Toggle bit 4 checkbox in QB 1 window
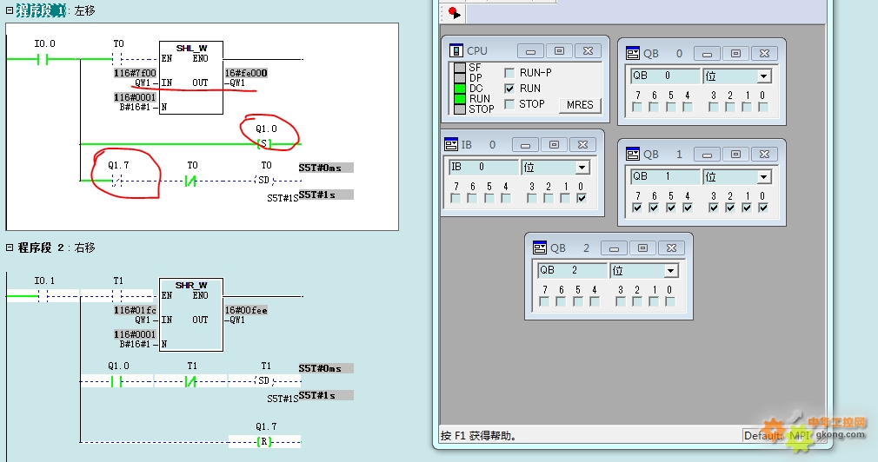This screenshot has height=462, width=878. point(688,208)
